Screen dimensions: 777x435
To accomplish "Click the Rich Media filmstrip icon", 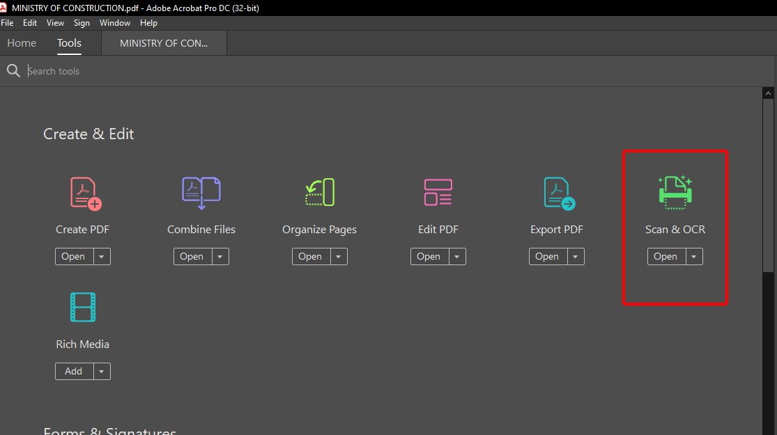I will (x=83, y=308).
